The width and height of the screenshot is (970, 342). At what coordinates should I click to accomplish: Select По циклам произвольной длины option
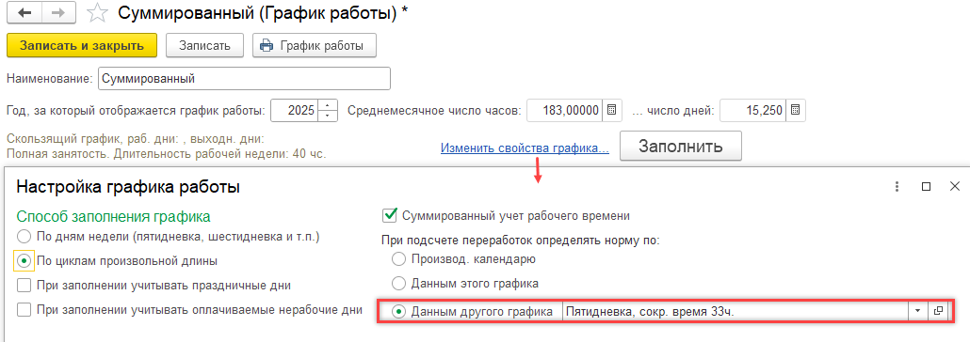tap(24, 261)
